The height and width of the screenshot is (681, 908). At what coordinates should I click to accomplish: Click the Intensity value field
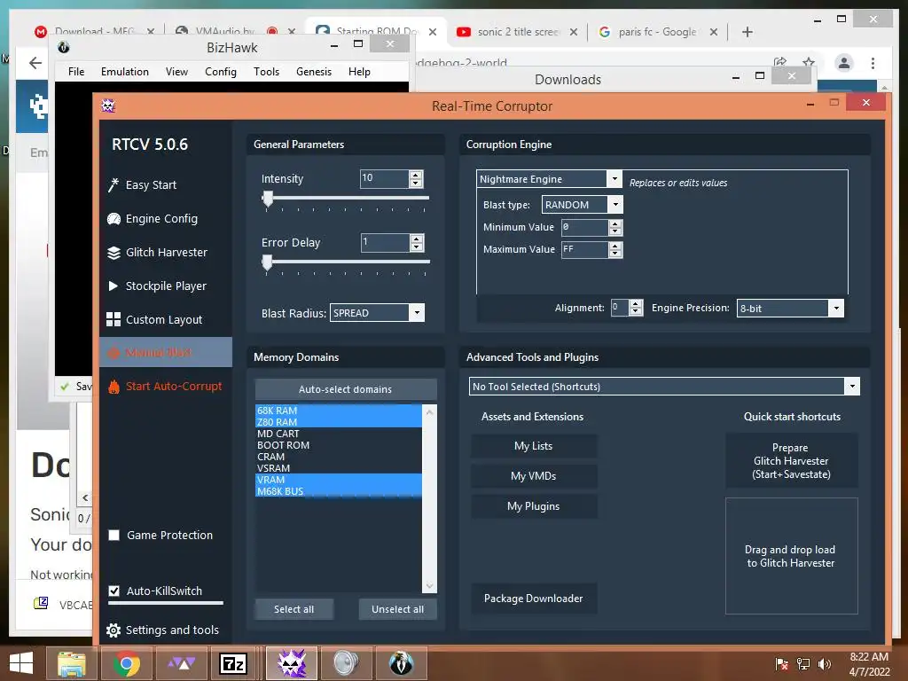(x=384, y=178)
